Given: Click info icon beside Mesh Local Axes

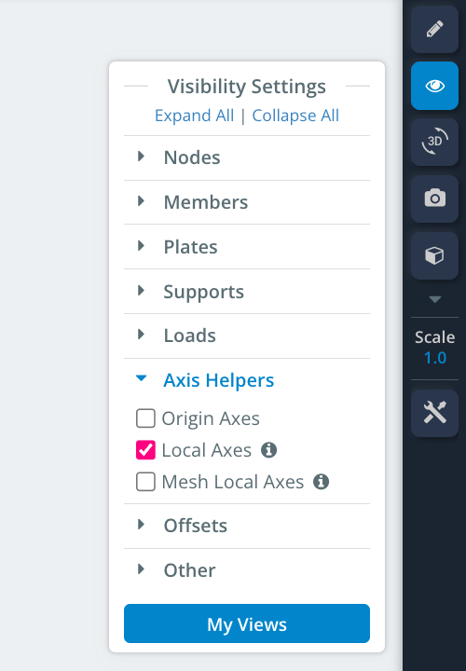Looking at the screenshot, I should pos(321,482).
